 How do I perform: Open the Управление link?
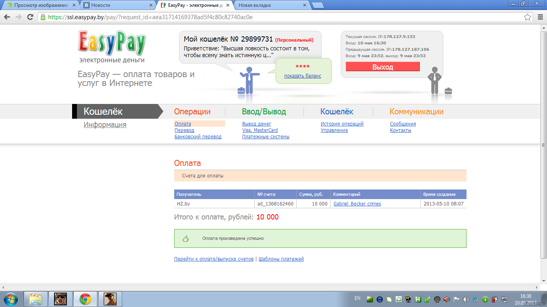pos(334,130)
